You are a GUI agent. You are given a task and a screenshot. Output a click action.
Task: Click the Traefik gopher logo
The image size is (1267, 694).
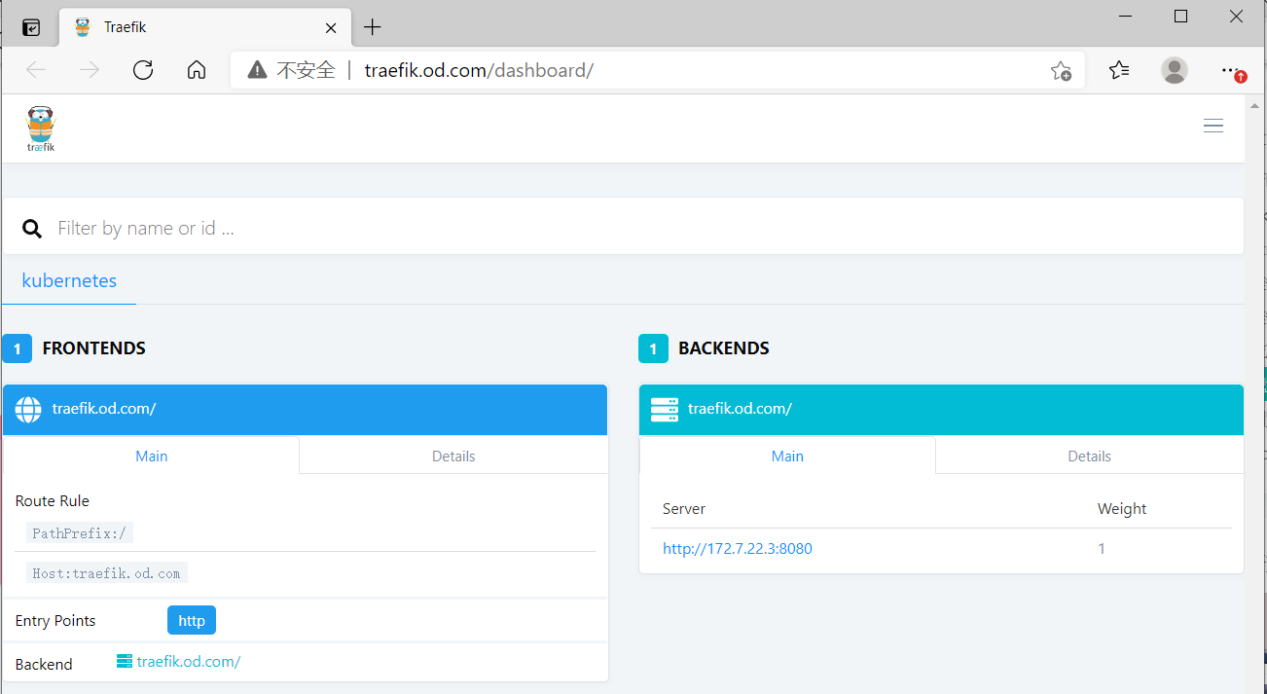(x=41, y=129)
